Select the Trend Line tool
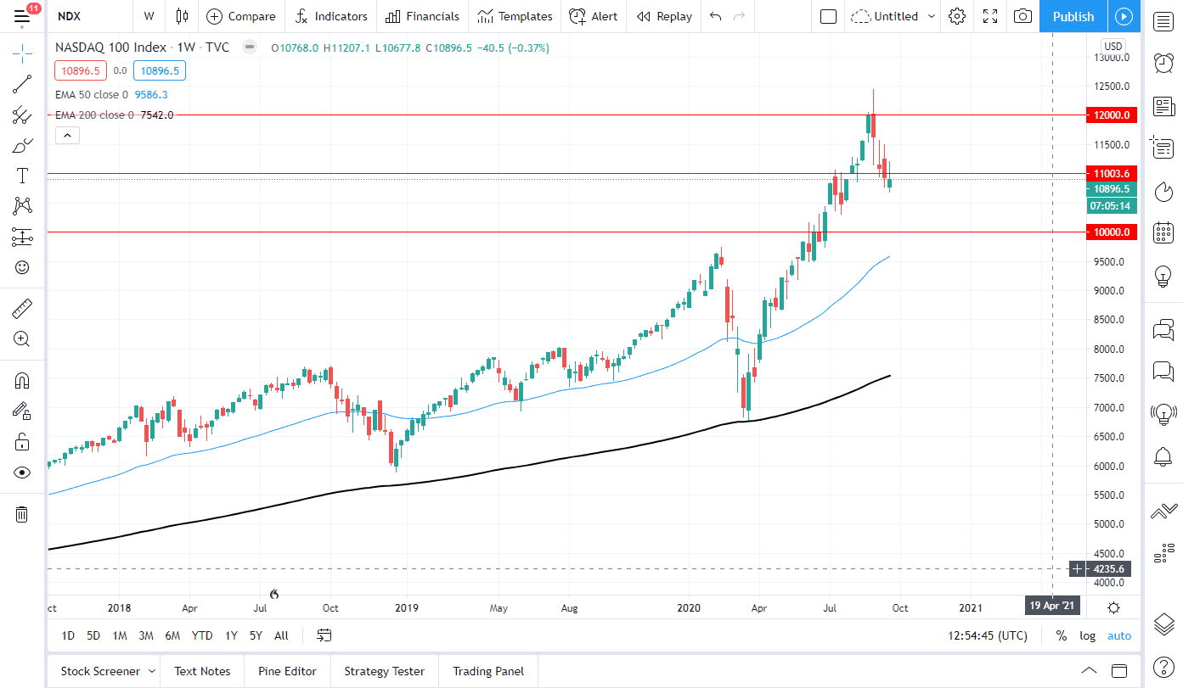This screenshot has height=688, width=1183. [22, 83]
